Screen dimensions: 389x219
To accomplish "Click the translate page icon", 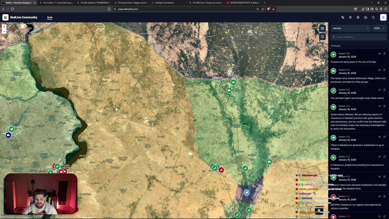I will (x=258, y=9).
